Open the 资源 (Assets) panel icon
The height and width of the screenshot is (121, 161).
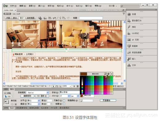click(129, 14)
